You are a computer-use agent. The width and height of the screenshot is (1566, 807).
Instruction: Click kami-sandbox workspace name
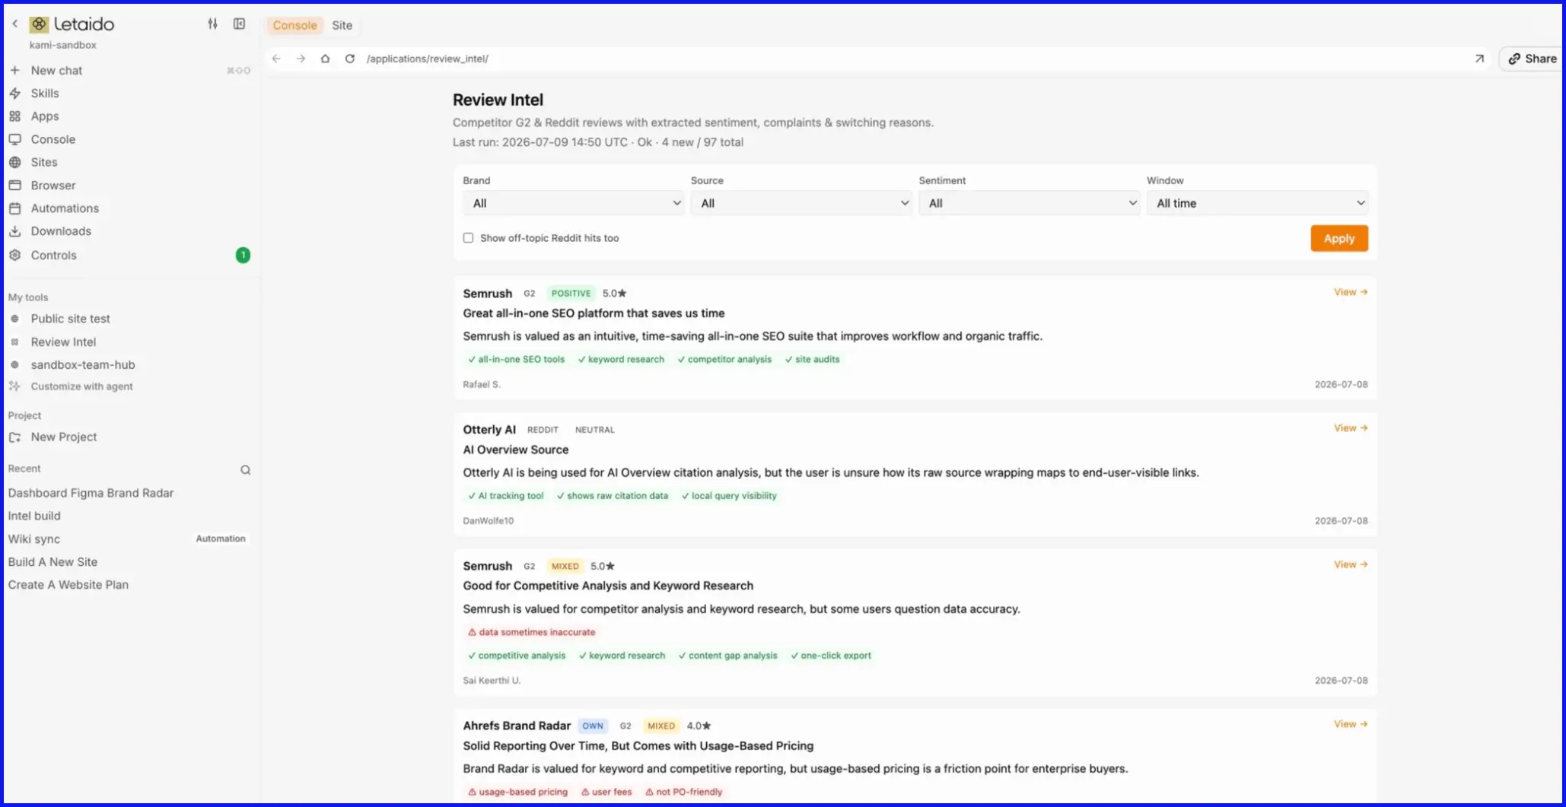63,45
